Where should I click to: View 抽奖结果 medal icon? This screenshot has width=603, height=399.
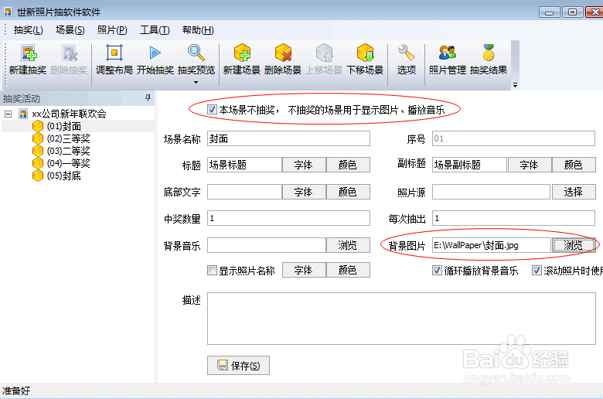click(489, 60)
